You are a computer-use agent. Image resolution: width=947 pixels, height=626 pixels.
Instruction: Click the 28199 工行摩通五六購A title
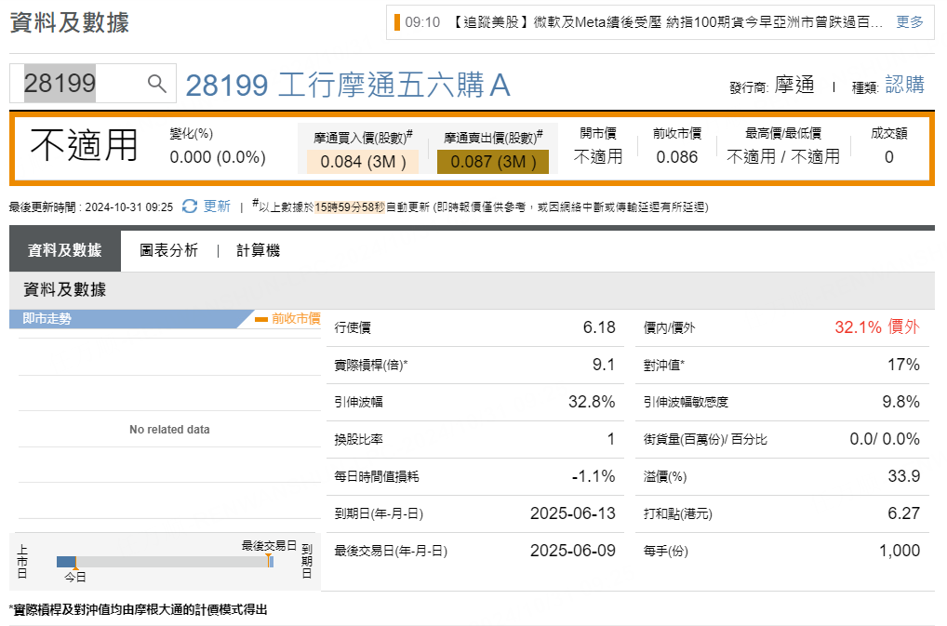348,86
